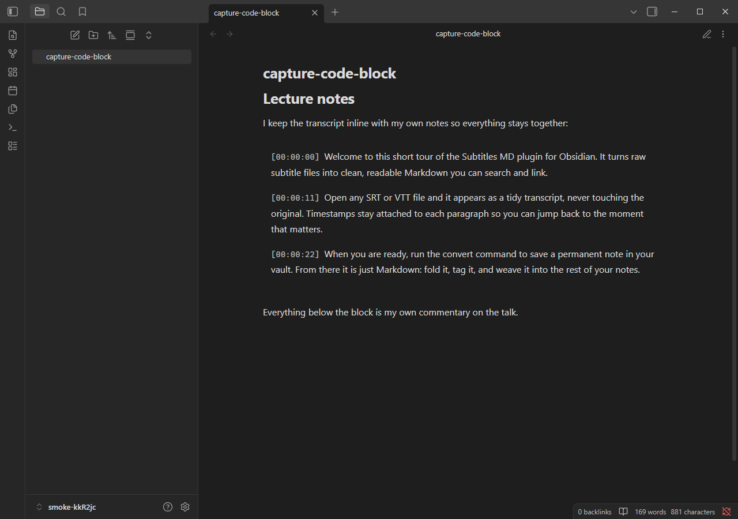
Task: Change the file sort order
Action: click(x=112, y=35)
